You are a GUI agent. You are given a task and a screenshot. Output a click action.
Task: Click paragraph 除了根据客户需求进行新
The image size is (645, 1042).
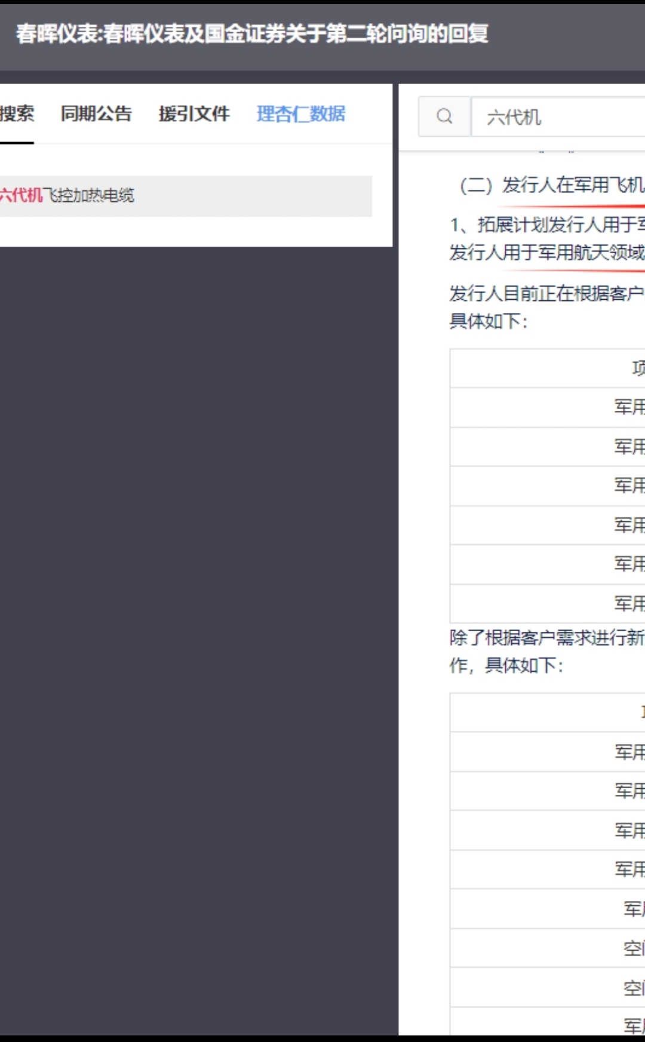[x=547, y=638]
